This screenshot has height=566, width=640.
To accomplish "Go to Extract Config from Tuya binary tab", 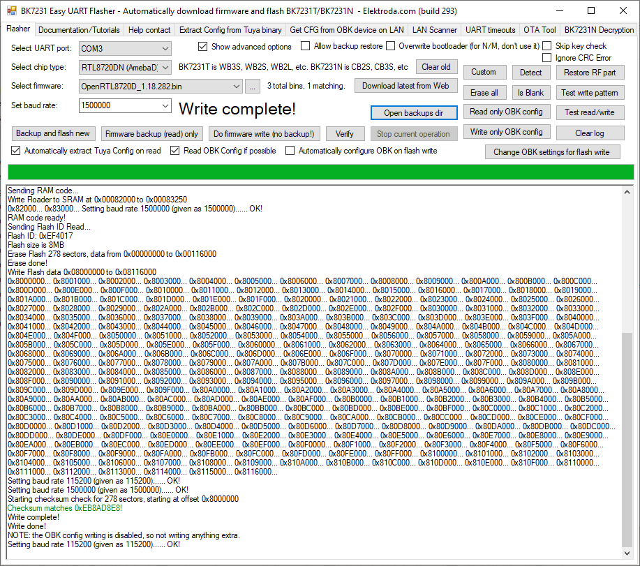I will point(230,30).
